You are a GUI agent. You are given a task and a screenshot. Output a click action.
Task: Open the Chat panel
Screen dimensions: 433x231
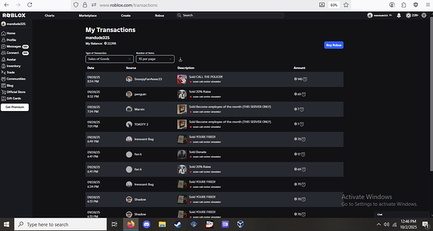402,215
